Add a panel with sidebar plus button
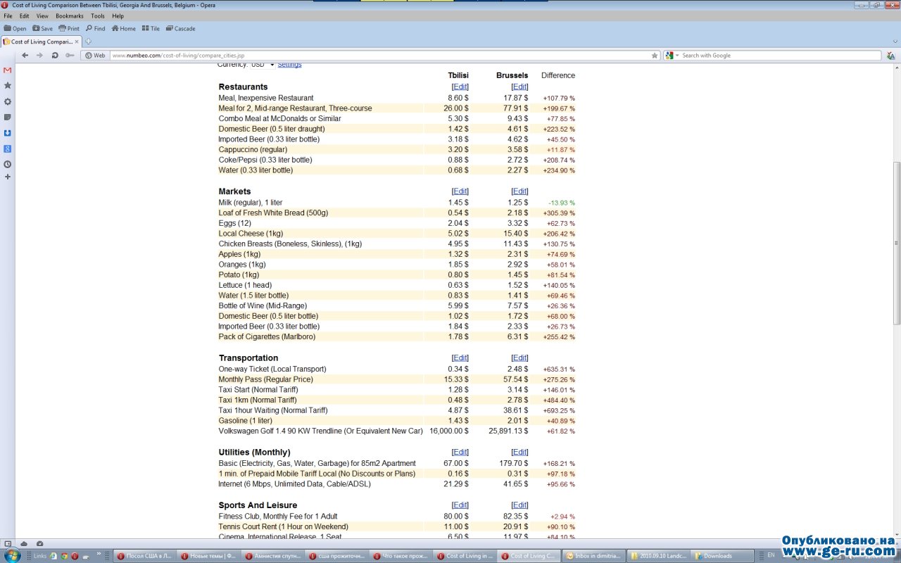The image size is (901, 563). coord(8,177)
